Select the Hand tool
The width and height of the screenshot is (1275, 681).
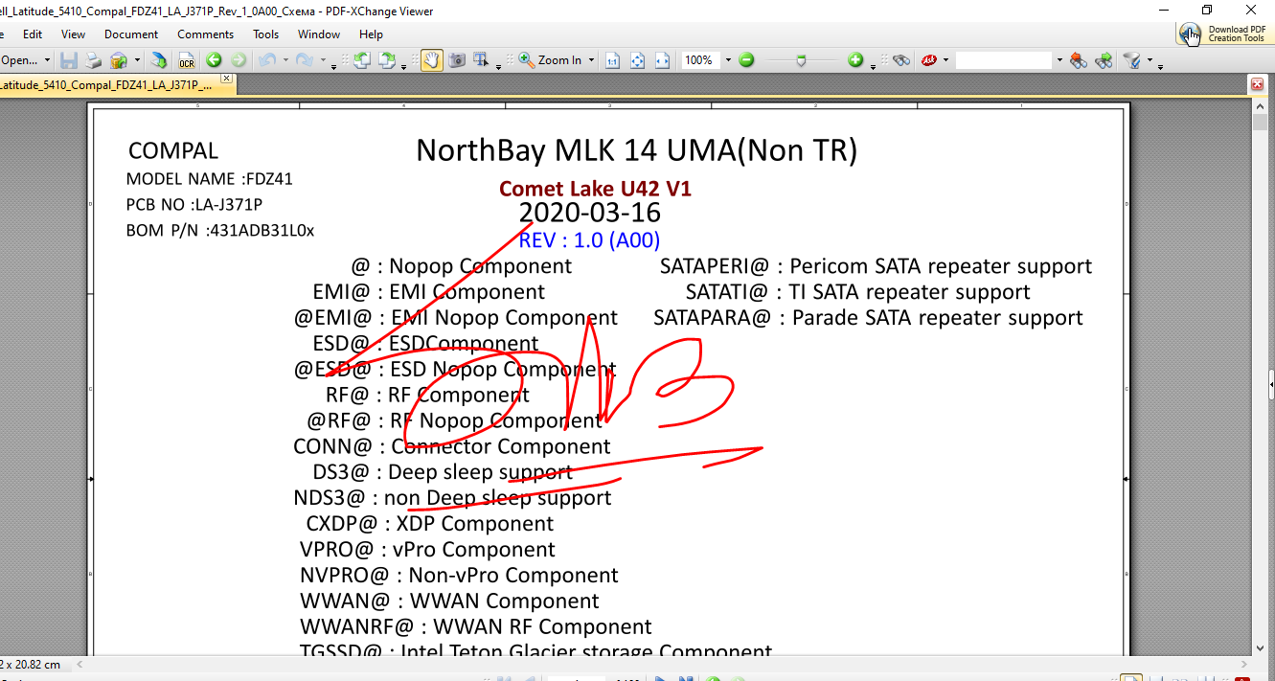pos(432,60)
